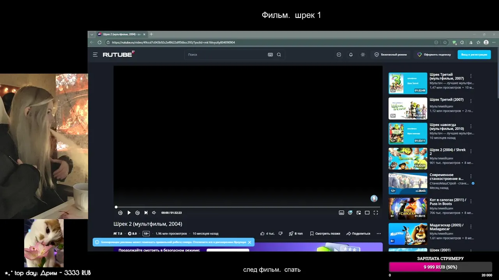Open options for Кот в сапогах recommendation
Screen dimensions: 499x280
pyautogui.click(x=471, y=201)
